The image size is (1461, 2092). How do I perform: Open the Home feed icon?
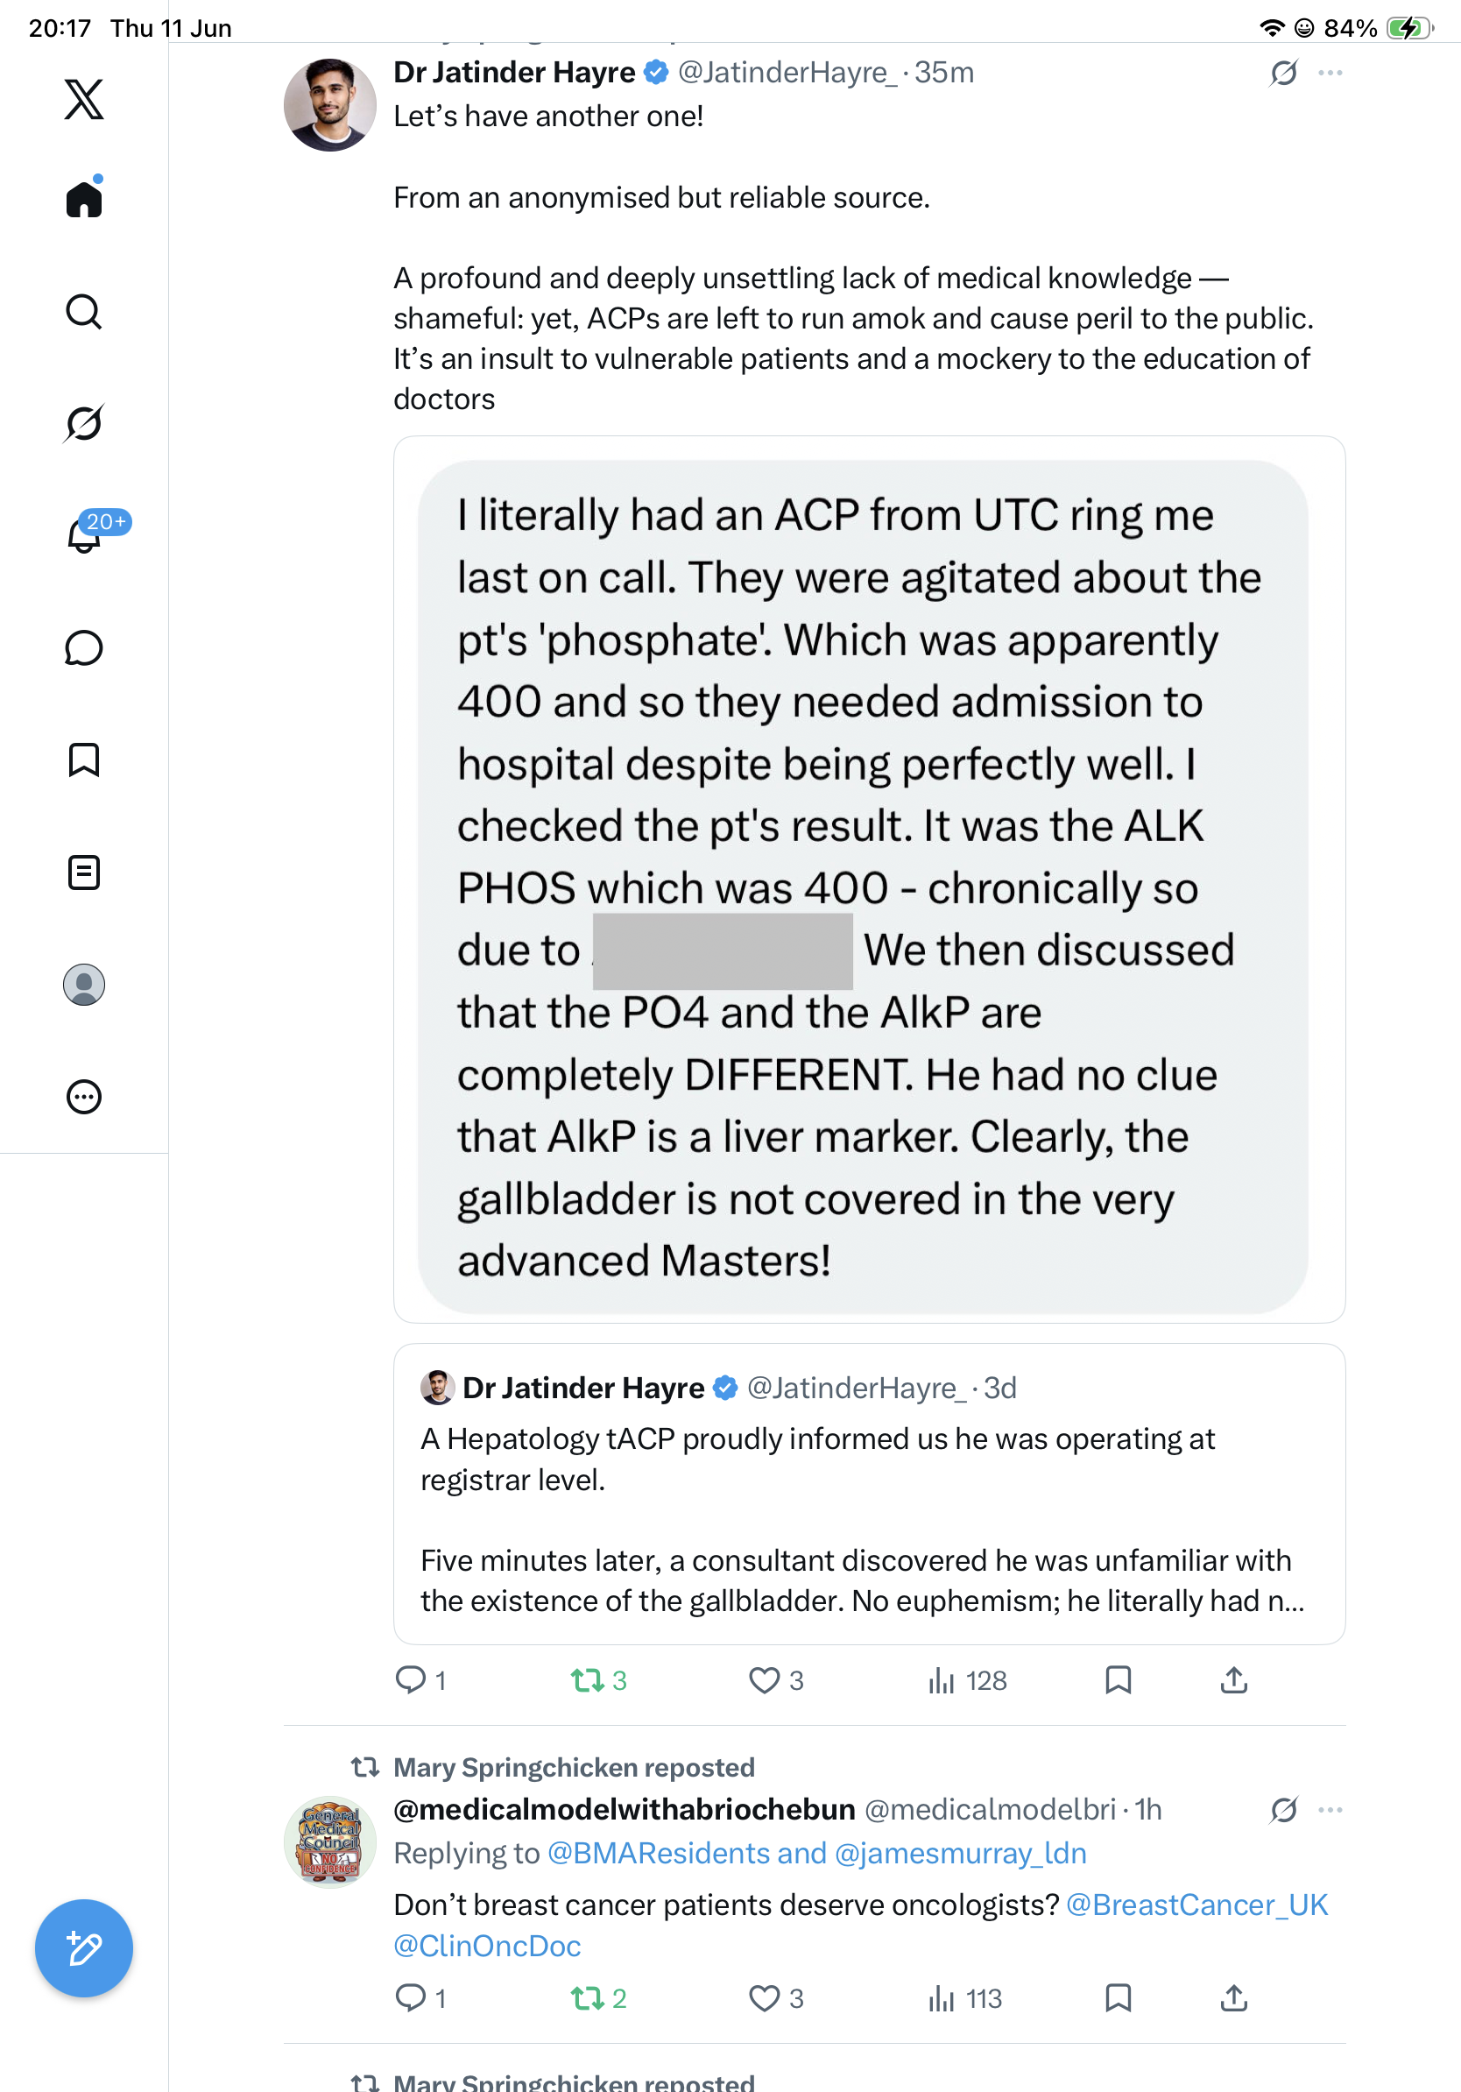click(84, 198)
